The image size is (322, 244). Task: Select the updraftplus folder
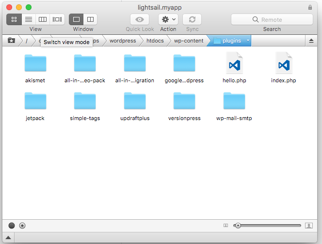click(135, 101)
